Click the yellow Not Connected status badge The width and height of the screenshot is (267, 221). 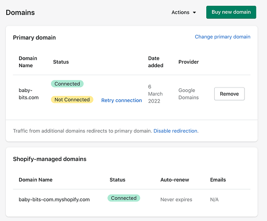72,100
